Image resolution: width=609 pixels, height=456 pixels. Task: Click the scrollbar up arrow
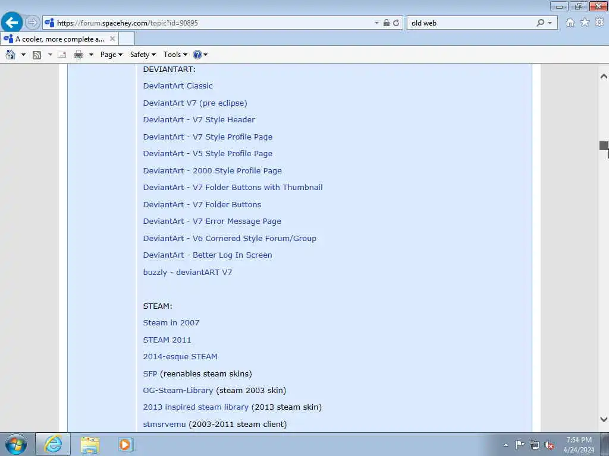click(604, 77)
